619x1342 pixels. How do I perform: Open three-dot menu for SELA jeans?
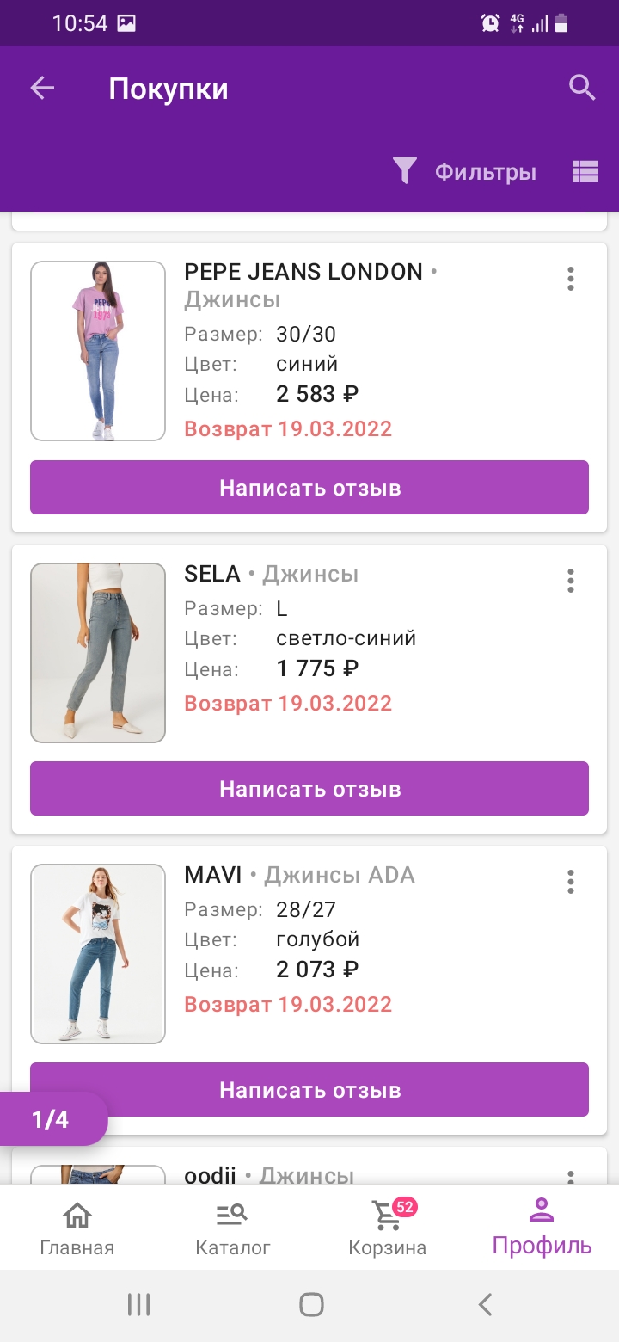click(x=570, y=581)
